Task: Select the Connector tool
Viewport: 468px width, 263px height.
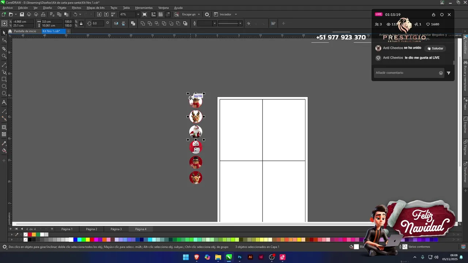Action: tap(4, 118)
